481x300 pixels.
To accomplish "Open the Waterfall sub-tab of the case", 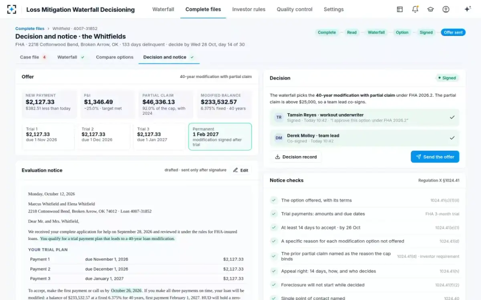I will tap(71, 57).
